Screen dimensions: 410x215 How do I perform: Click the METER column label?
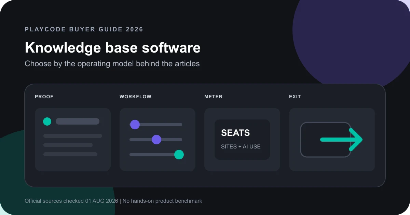tap(214, 97)
